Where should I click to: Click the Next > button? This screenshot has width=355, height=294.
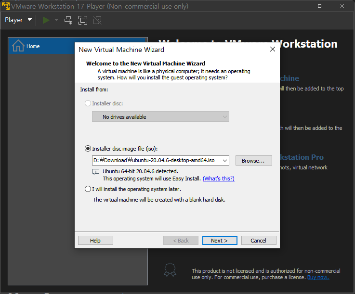coord(220,241)
